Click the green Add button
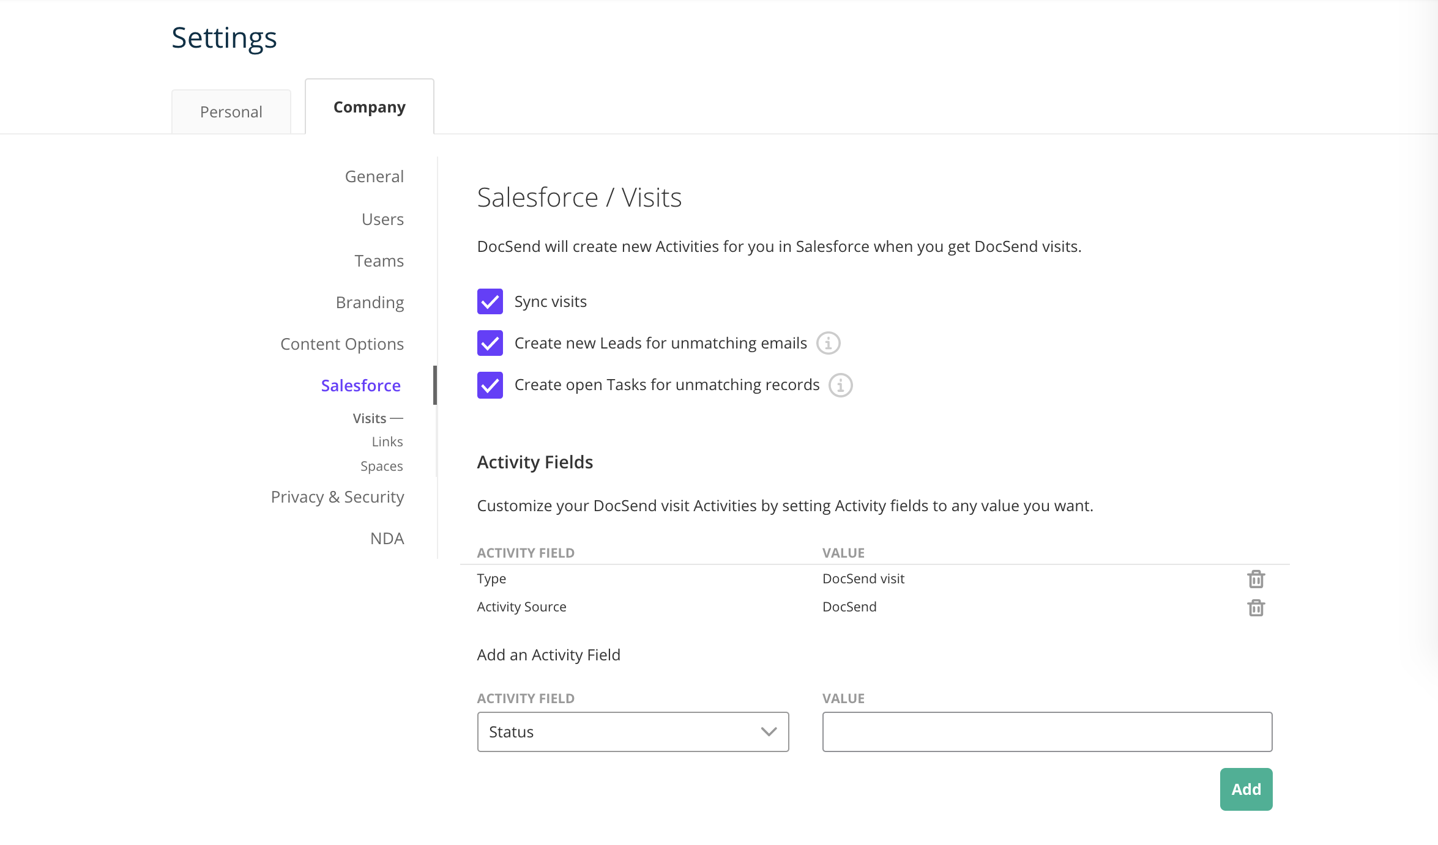 click(x=1246, y=789)
